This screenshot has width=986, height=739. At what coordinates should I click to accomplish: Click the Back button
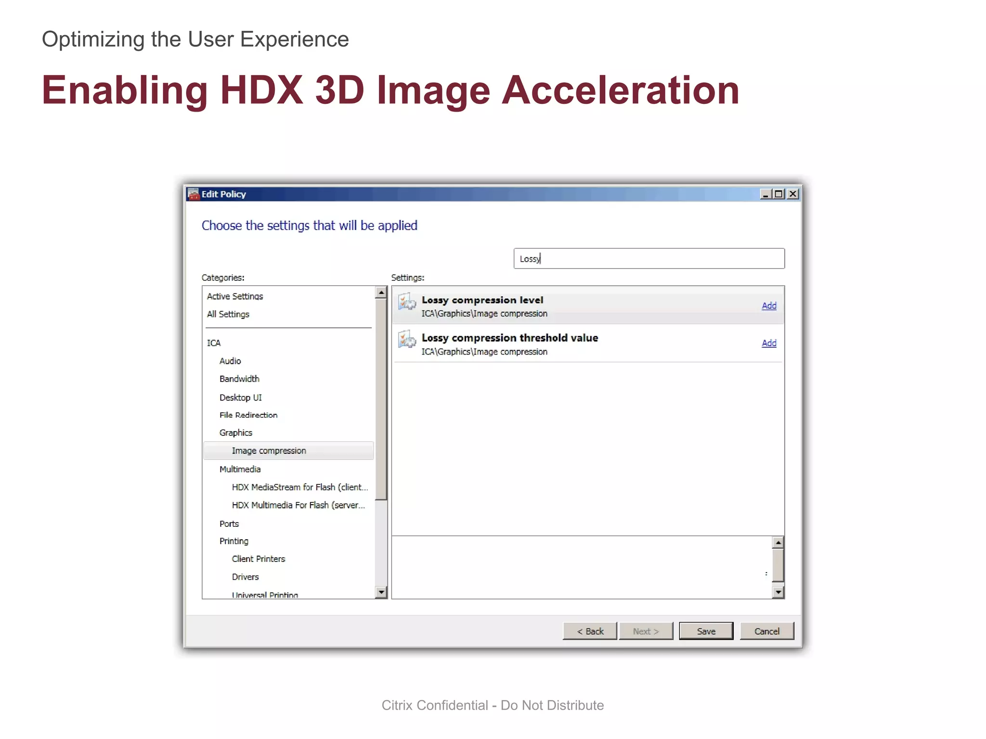point(590,631)
